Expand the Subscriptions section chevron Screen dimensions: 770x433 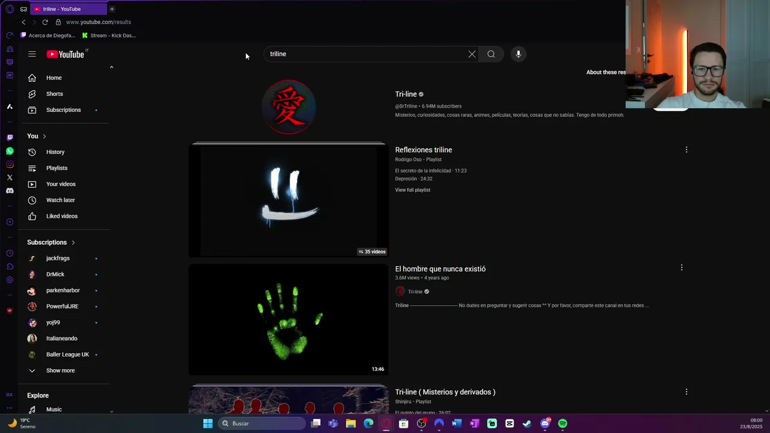click(73, 242)
